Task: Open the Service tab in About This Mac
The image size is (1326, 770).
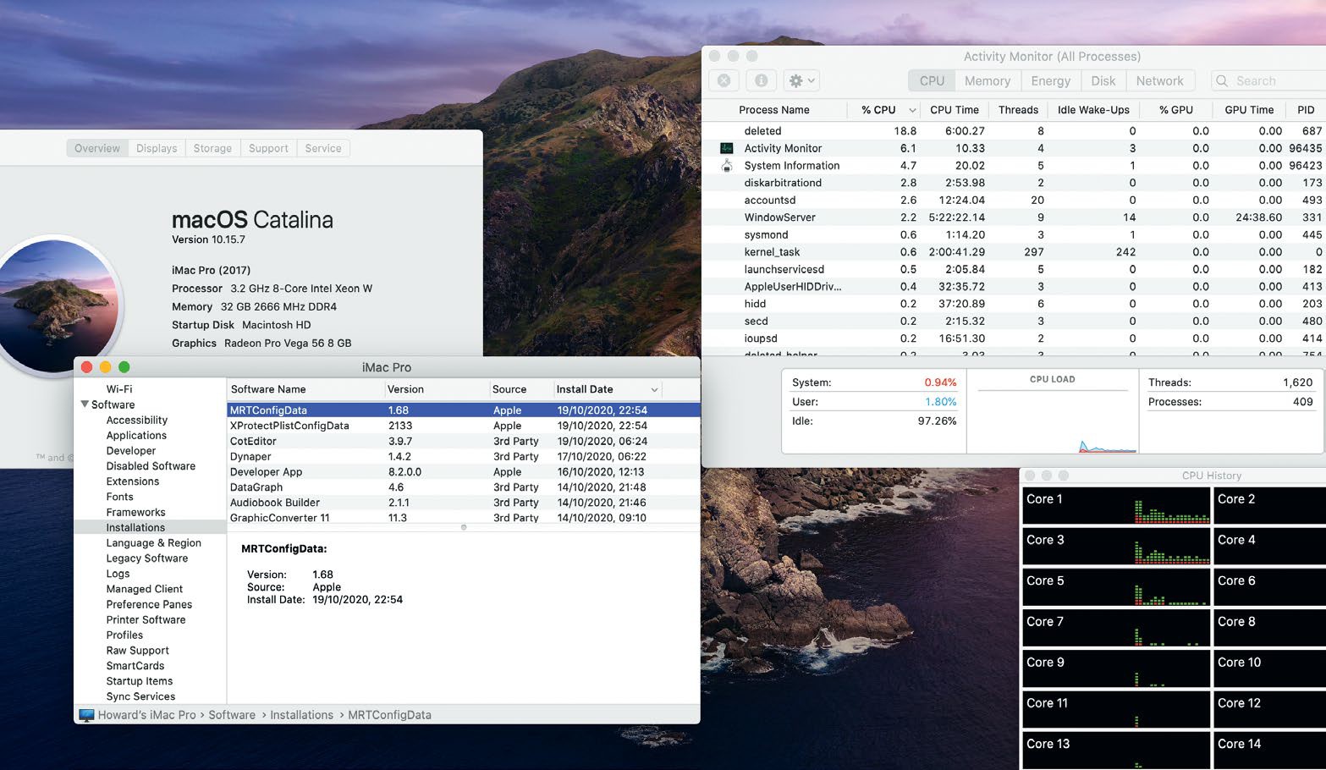Action: click(x=323, y=148)
